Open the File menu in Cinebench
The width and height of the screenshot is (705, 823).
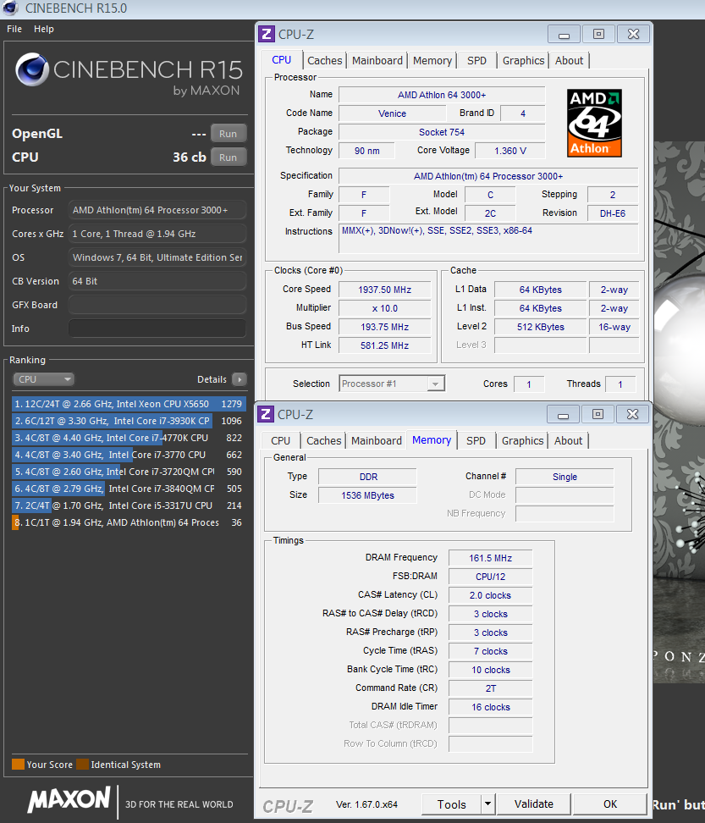[x=14, y=29]
